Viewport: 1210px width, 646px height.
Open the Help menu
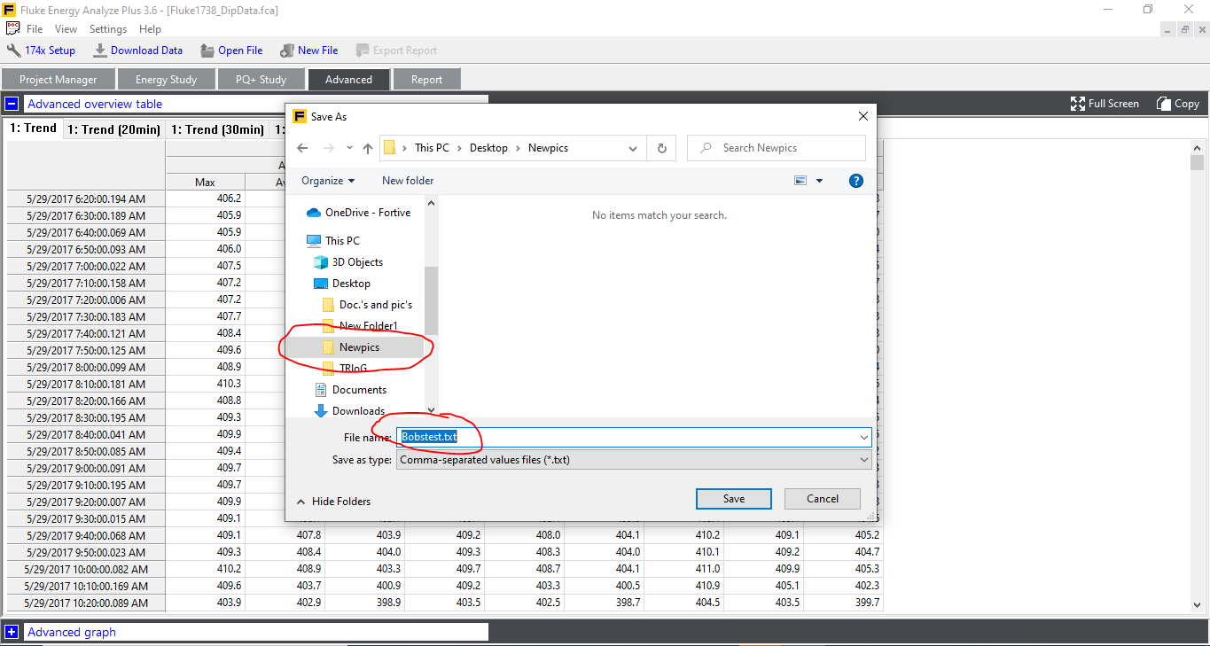(x=151, y=29)
